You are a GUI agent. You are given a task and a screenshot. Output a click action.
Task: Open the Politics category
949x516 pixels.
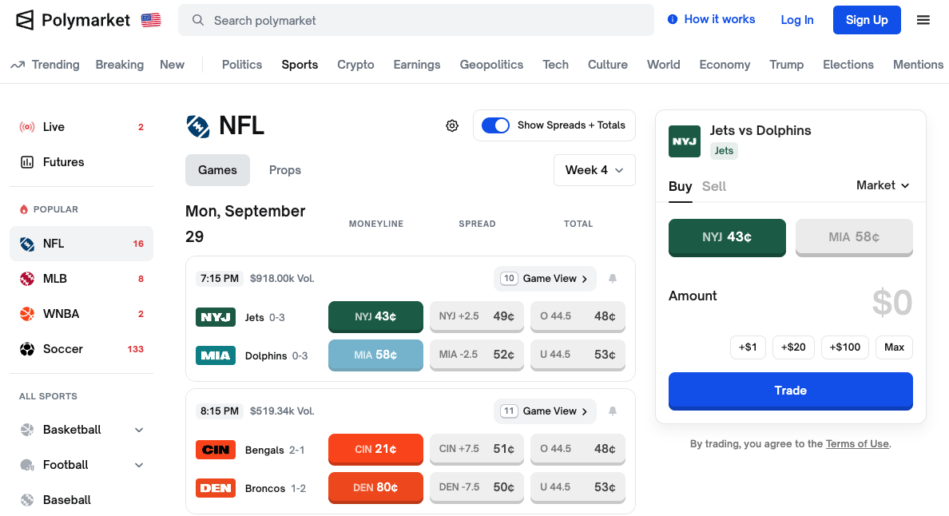click(x=242, y=65)
